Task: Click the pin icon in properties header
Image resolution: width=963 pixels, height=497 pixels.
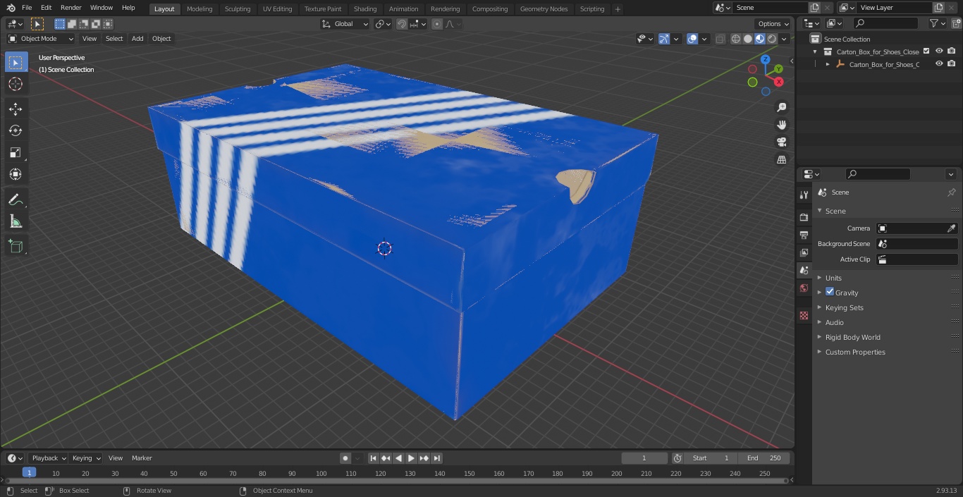Action: (951, 192)
